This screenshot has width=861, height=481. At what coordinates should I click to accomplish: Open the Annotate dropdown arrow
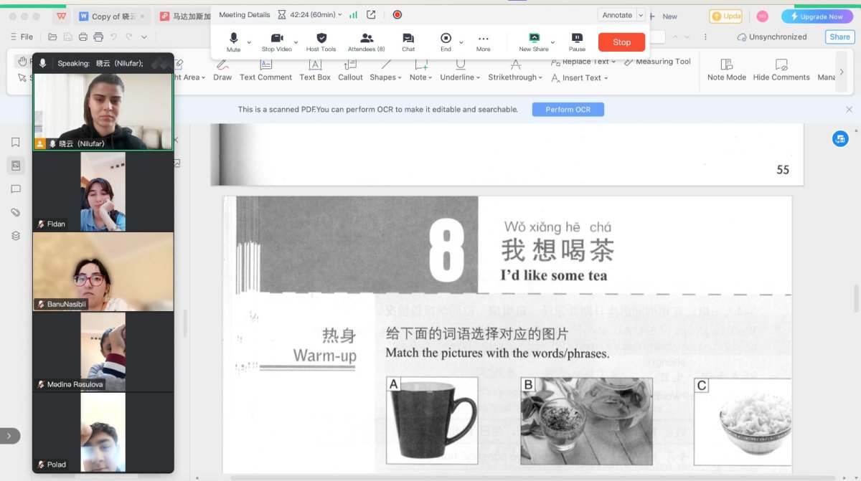coord(641,15)
